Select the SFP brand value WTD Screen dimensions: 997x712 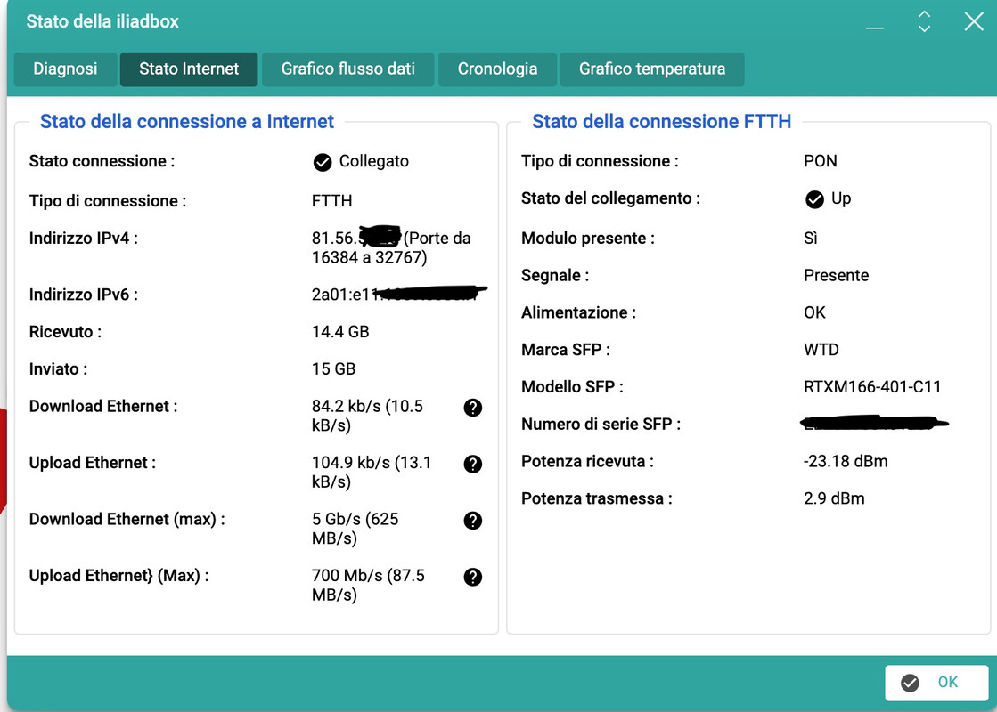tap(821, 350)
